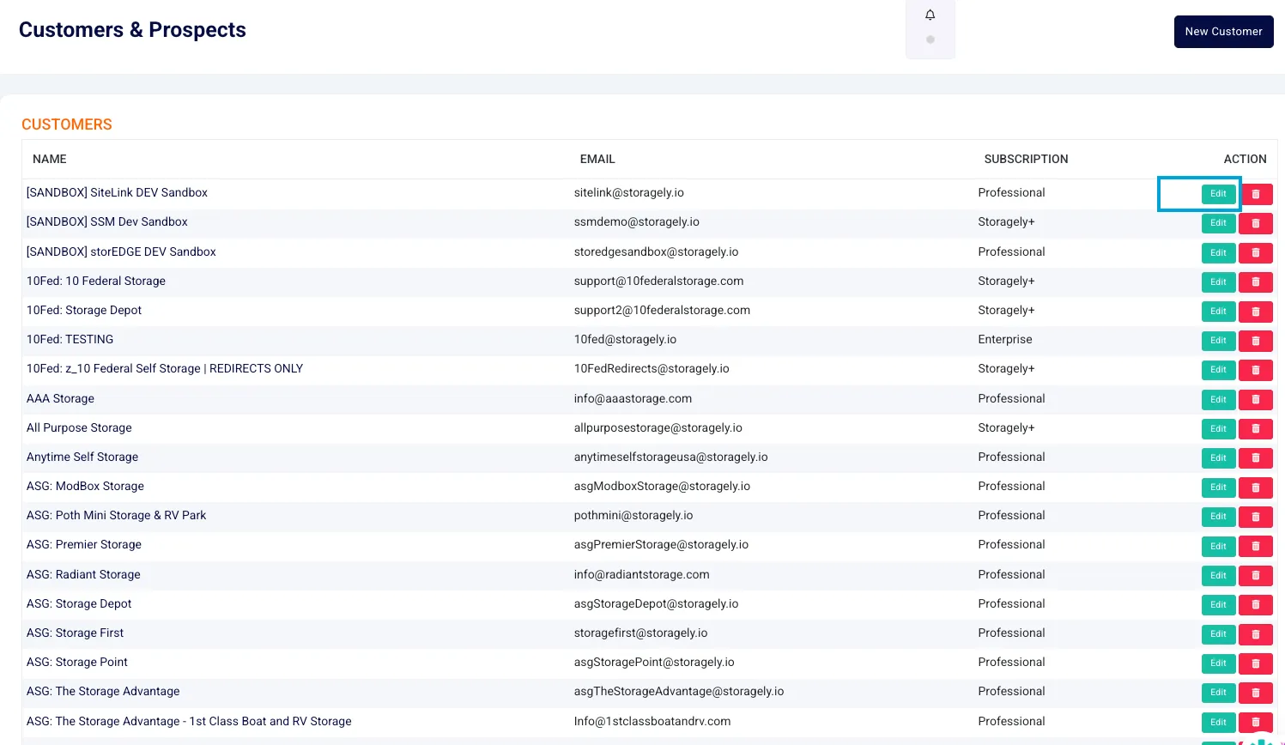Edit the 10 Federal Storage customer
This screenshot has width=1285, height=745.
click(1218, 282)
